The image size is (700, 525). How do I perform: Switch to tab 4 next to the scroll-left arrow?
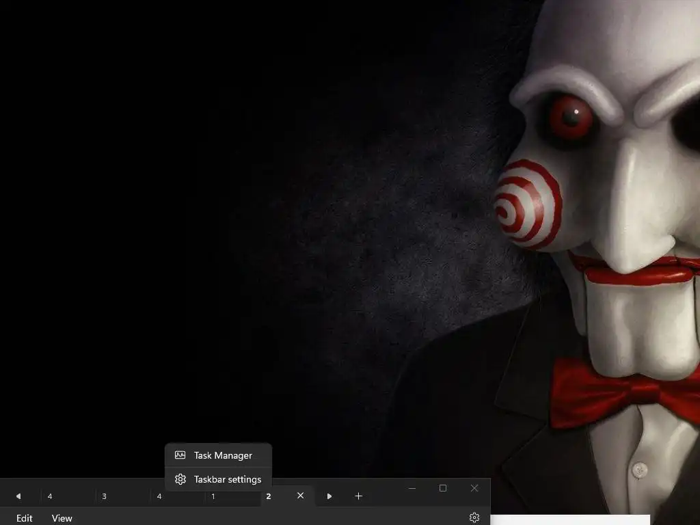point(68,496)
